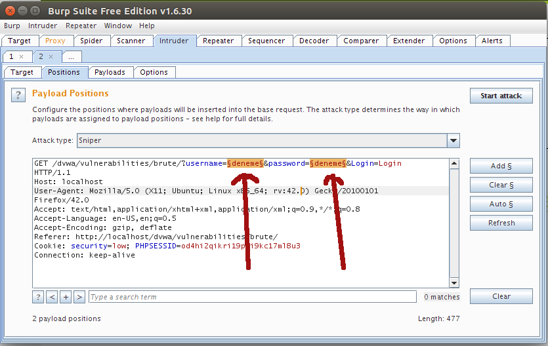The width and height of the screenshot is (548, 346).
Task: Switch to the main Target tab
Action: (x=19, y=41)
